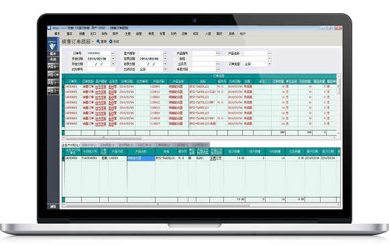
Task: Click the 查询 magnifier search icon
Action: coord(99,42)
